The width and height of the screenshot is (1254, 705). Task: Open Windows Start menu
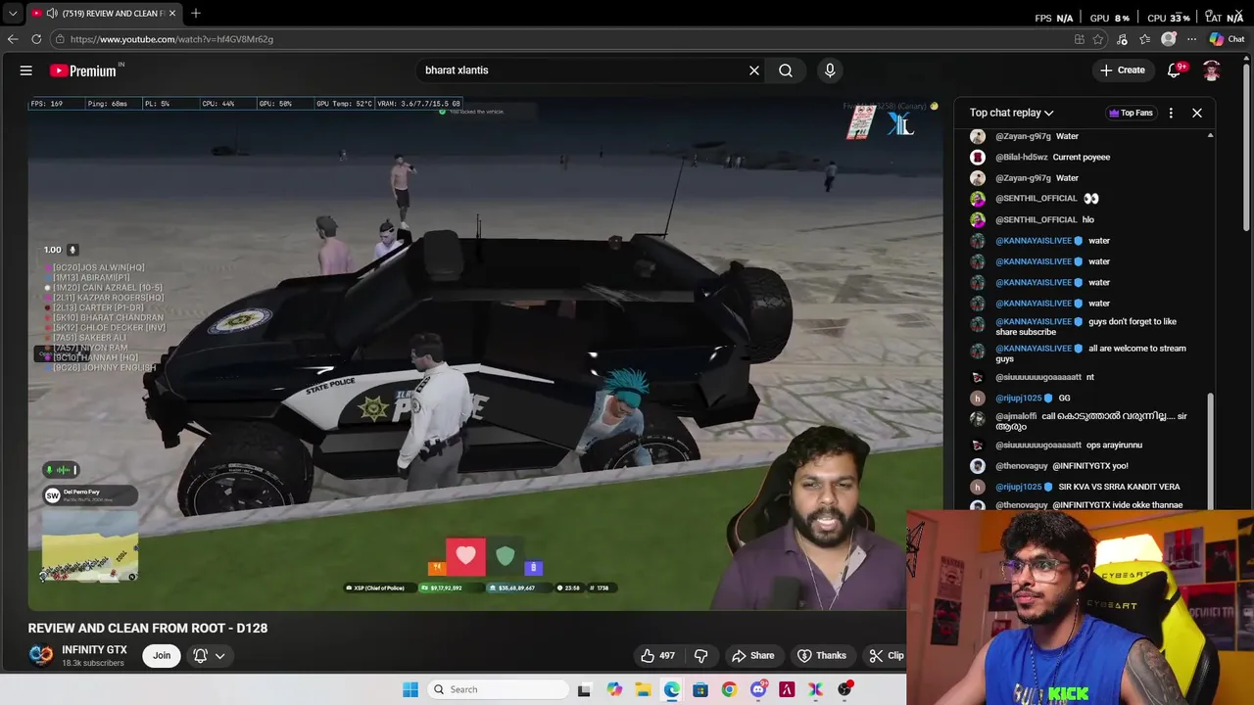point(410,689)
